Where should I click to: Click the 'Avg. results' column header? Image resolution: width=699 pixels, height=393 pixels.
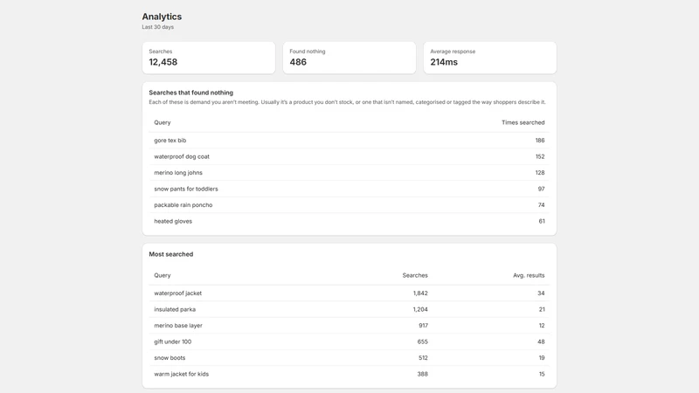point(529,275)
